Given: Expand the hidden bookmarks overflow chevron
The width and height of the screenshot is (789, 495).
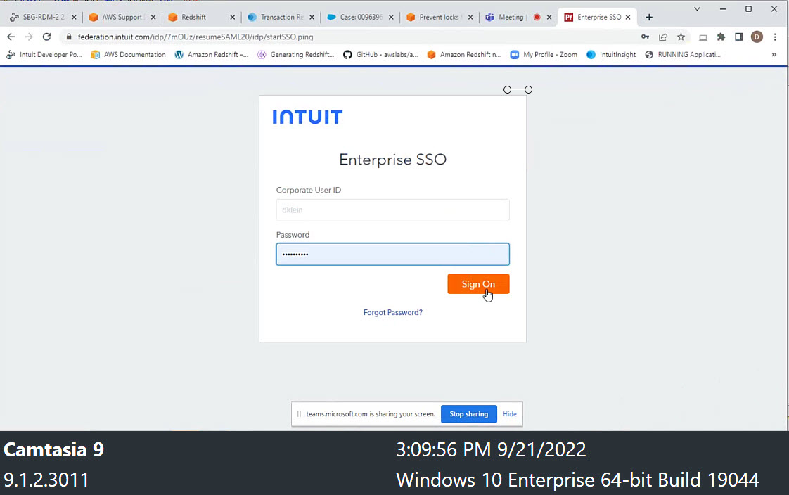Looking at the screenshot, I should (x=774, y=54).
